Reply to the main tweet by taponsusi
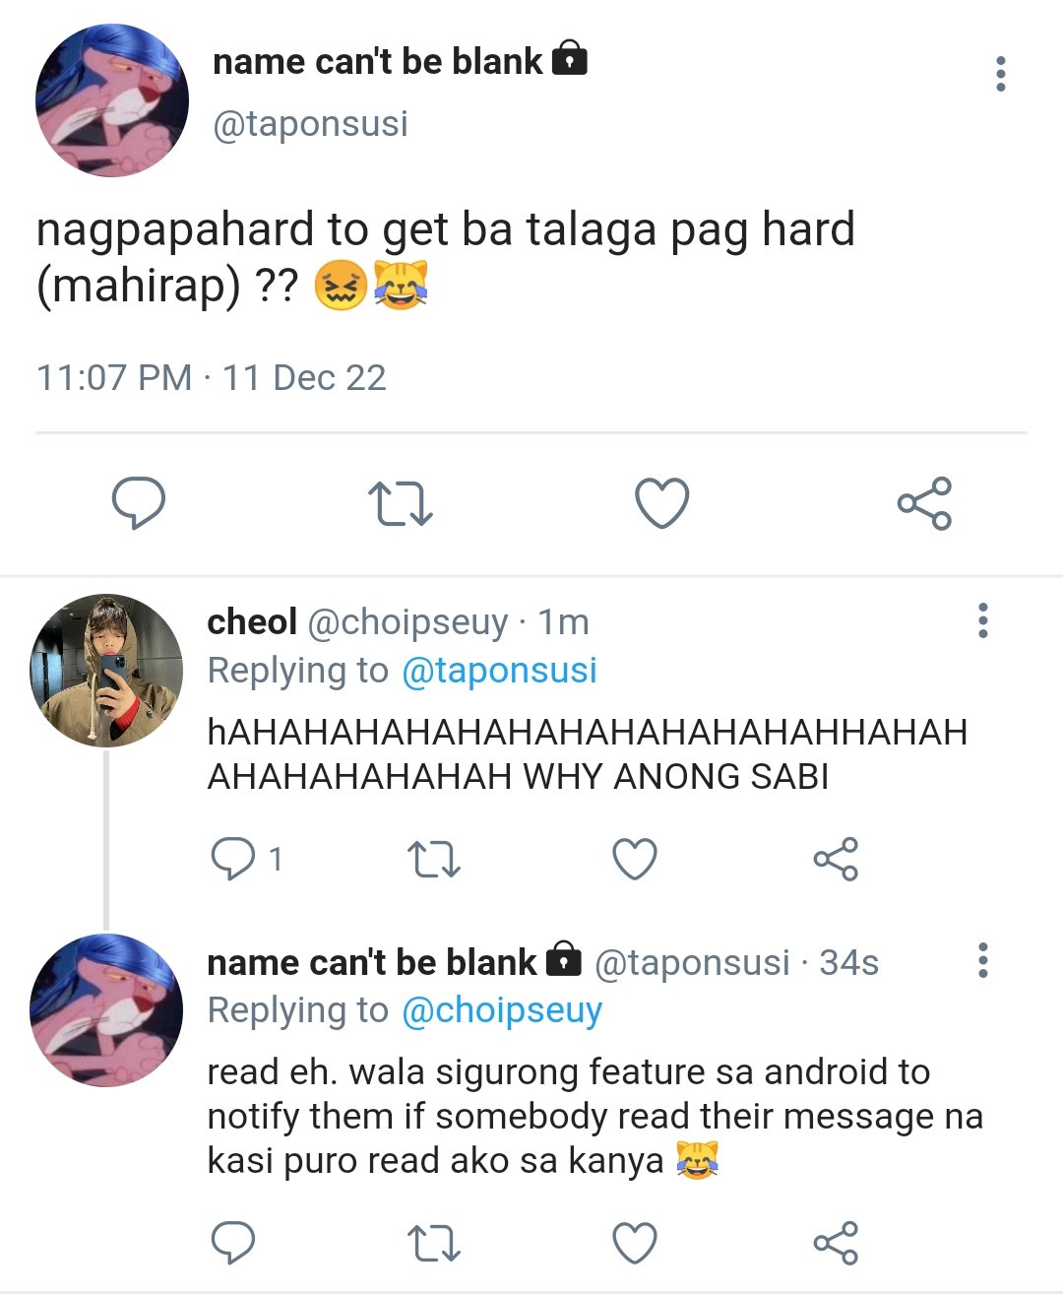 138,503
